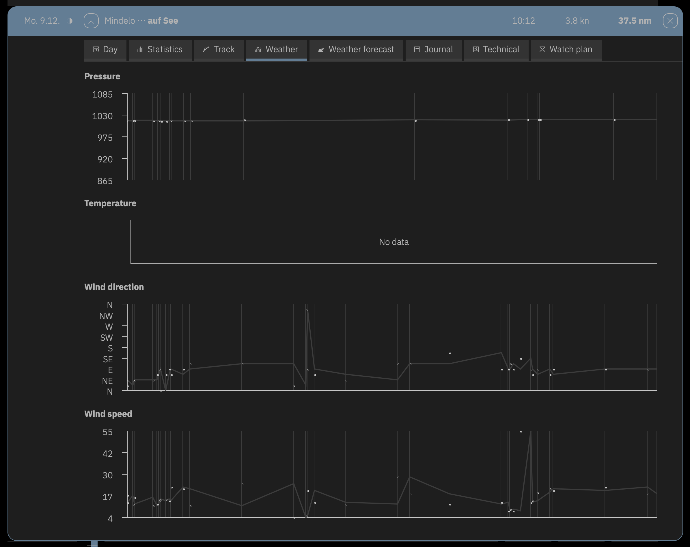Close the day detail panel
Image resolution: width=690 pixels, height=547 pixels.
(x=670, y=21)
